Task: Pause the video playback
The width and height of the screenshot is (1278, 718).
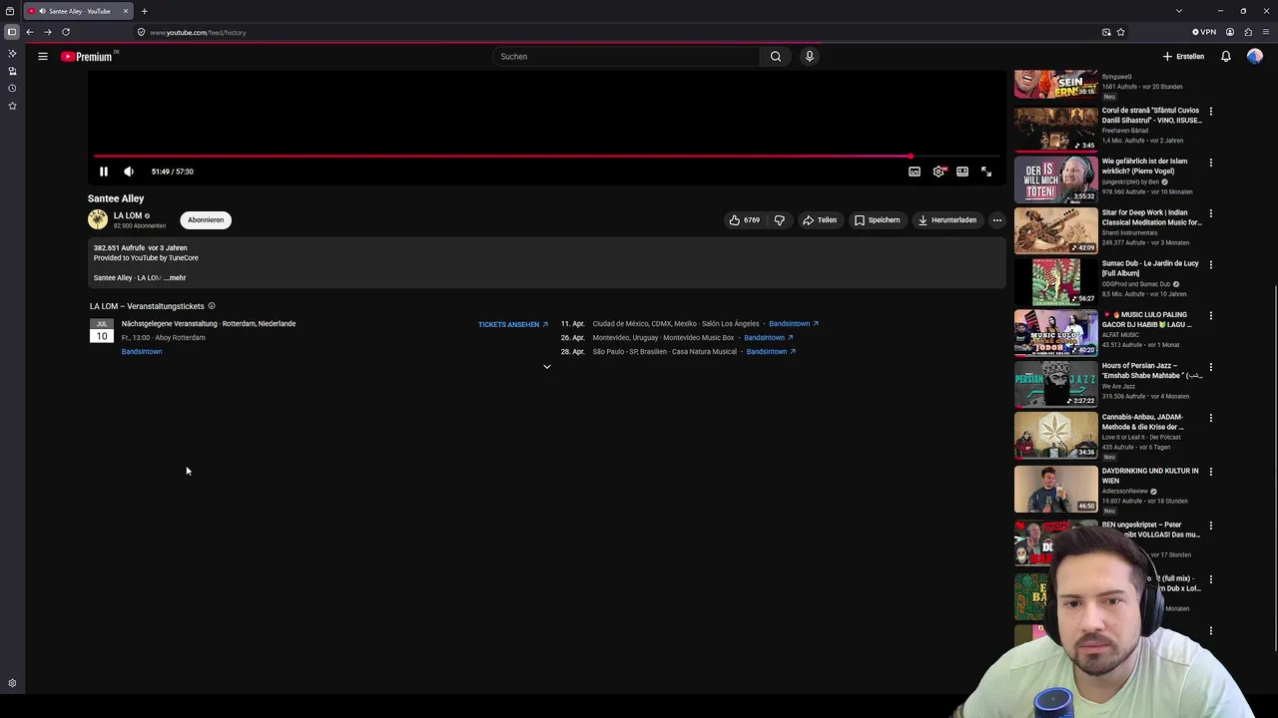Action: click(x=103, y=172)
